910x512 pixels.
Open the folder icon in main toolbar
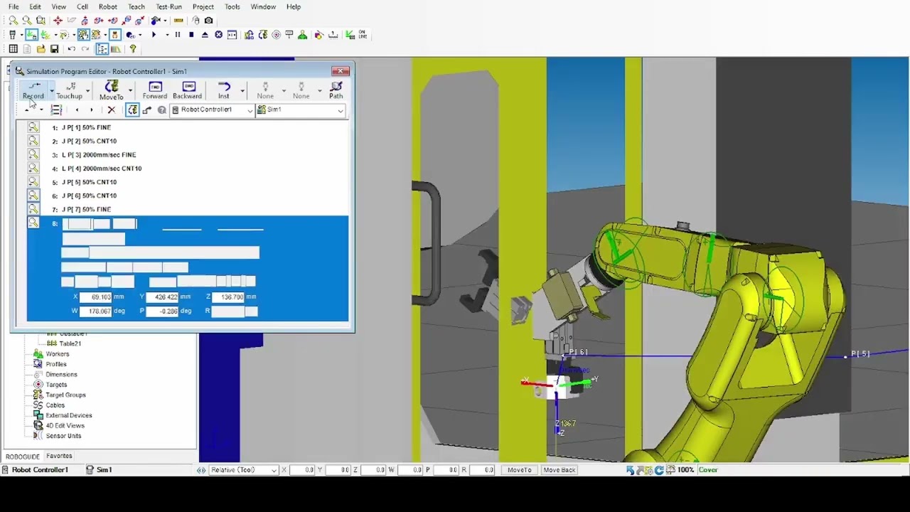tap(41, 49)
